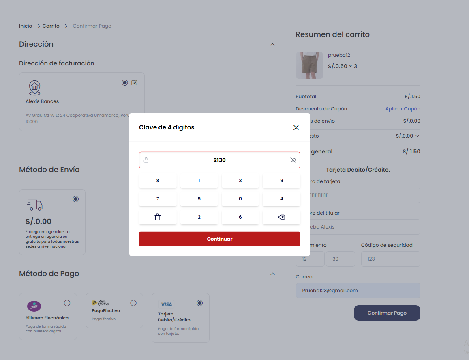Click the trash icon to clear PIN
This screenshot has height=360, width=469.
click(x=158, y=217)
